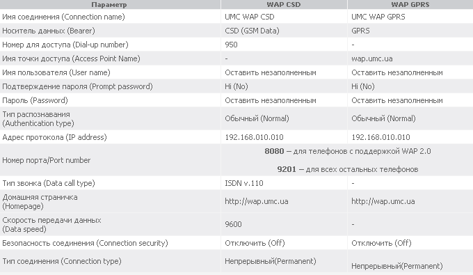This screenshot has width=473, height=275.
Task: Click the CSD (GSM Data) bearer value
Action: coord(252,31)
